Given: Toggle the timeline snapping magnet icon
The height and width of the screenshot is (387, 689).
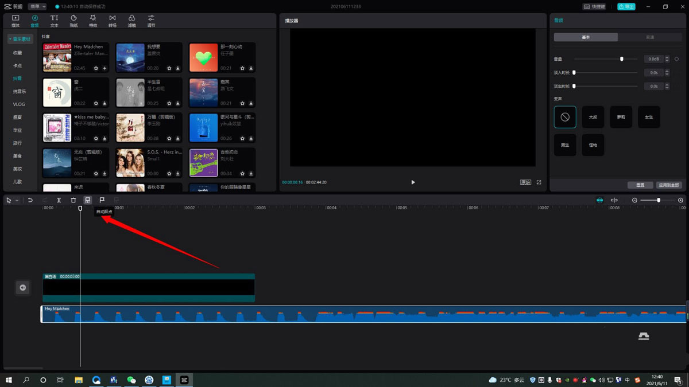Looking at the screenshot, I should (599, 200).
